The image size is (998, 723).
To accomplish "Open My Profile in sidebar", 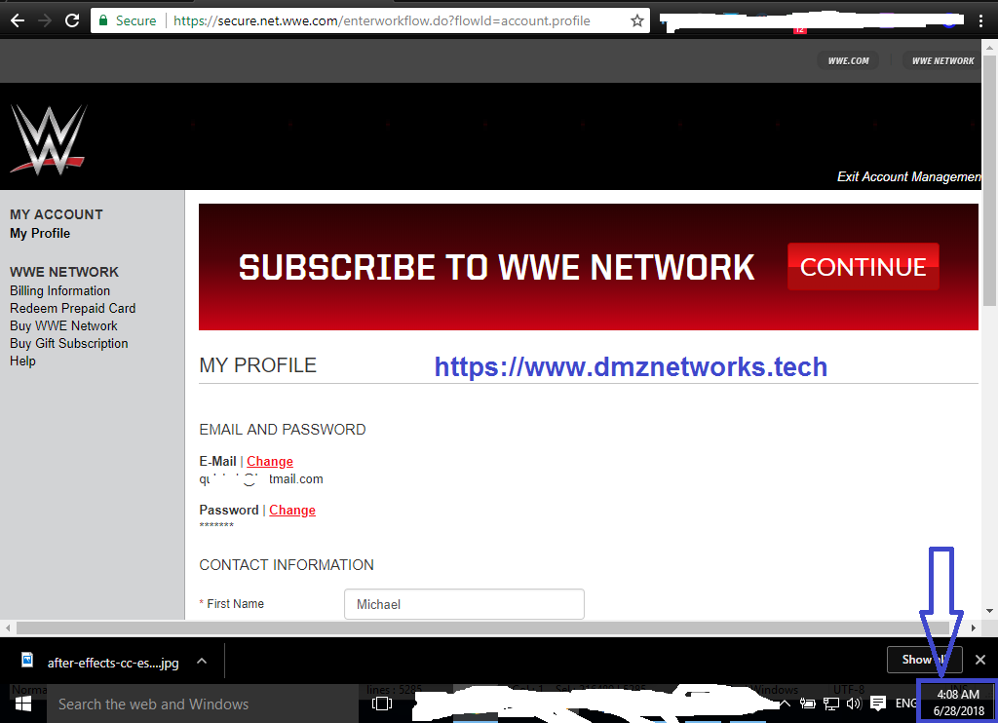I will (x=40, y=234).
